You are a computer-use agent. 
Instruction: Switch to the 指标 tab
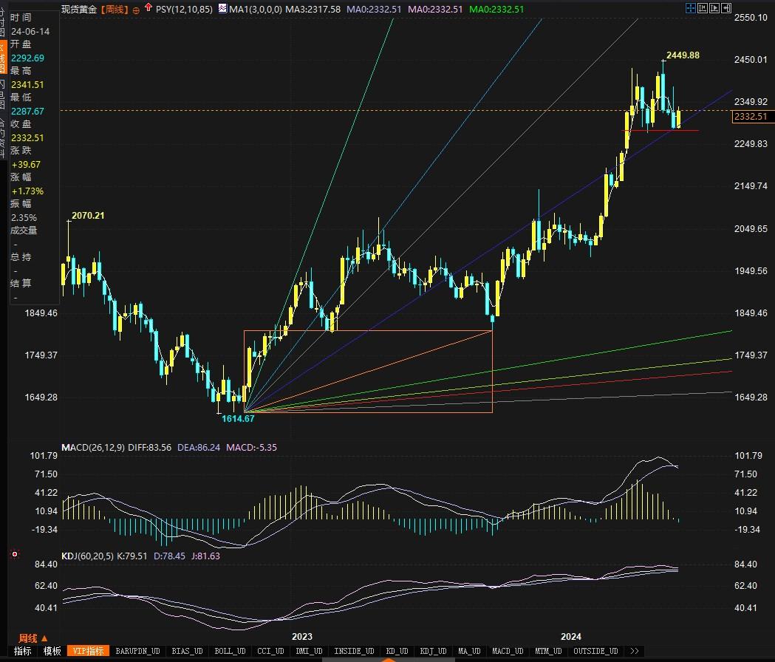(22, 651)
